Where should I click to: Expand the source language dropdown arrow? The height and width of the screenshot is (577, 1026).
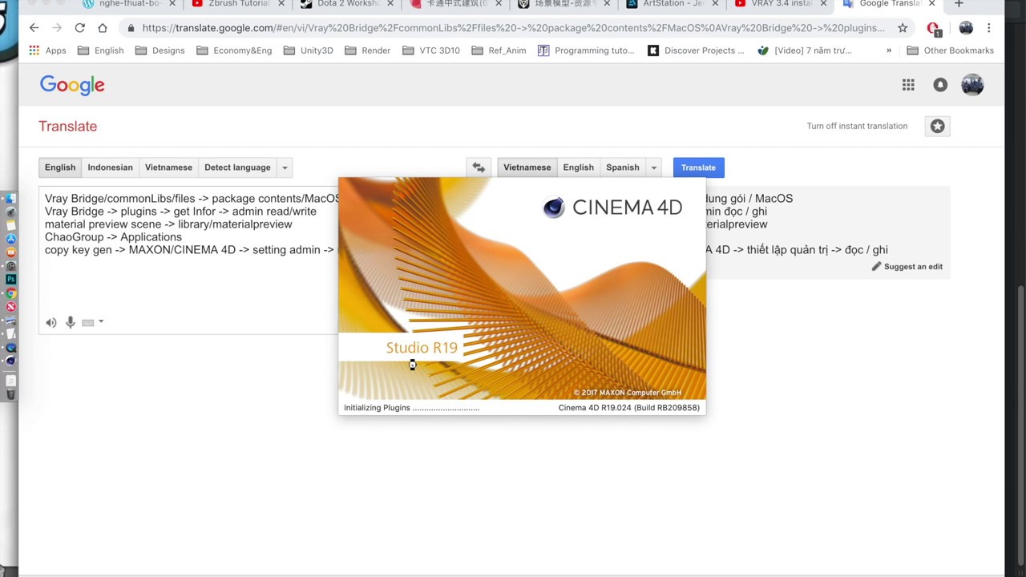pyautogui.click(x=285, y=167)
